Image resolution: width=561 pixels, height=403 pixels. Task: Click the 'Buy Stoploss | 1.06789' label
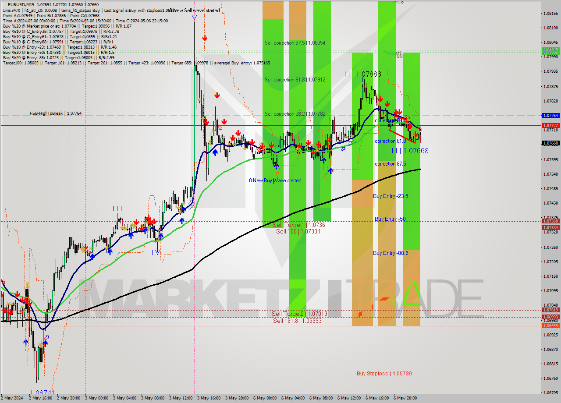point(383,374)
